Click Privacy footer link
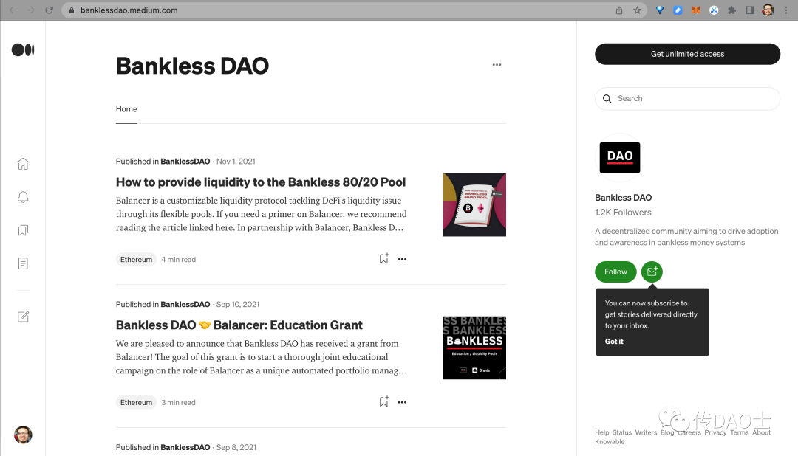798x456 pixels. pyautogui.click(x=715, y=432)
